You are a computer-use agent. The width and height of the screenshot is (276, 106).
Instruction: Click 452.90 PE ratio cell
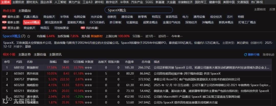(130, 97)
